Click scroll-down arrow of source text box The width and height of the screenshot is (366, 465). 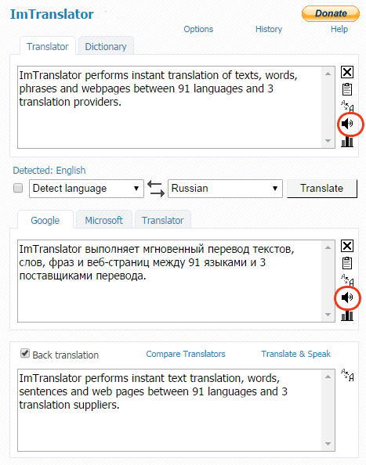click(x=328, y=141)
